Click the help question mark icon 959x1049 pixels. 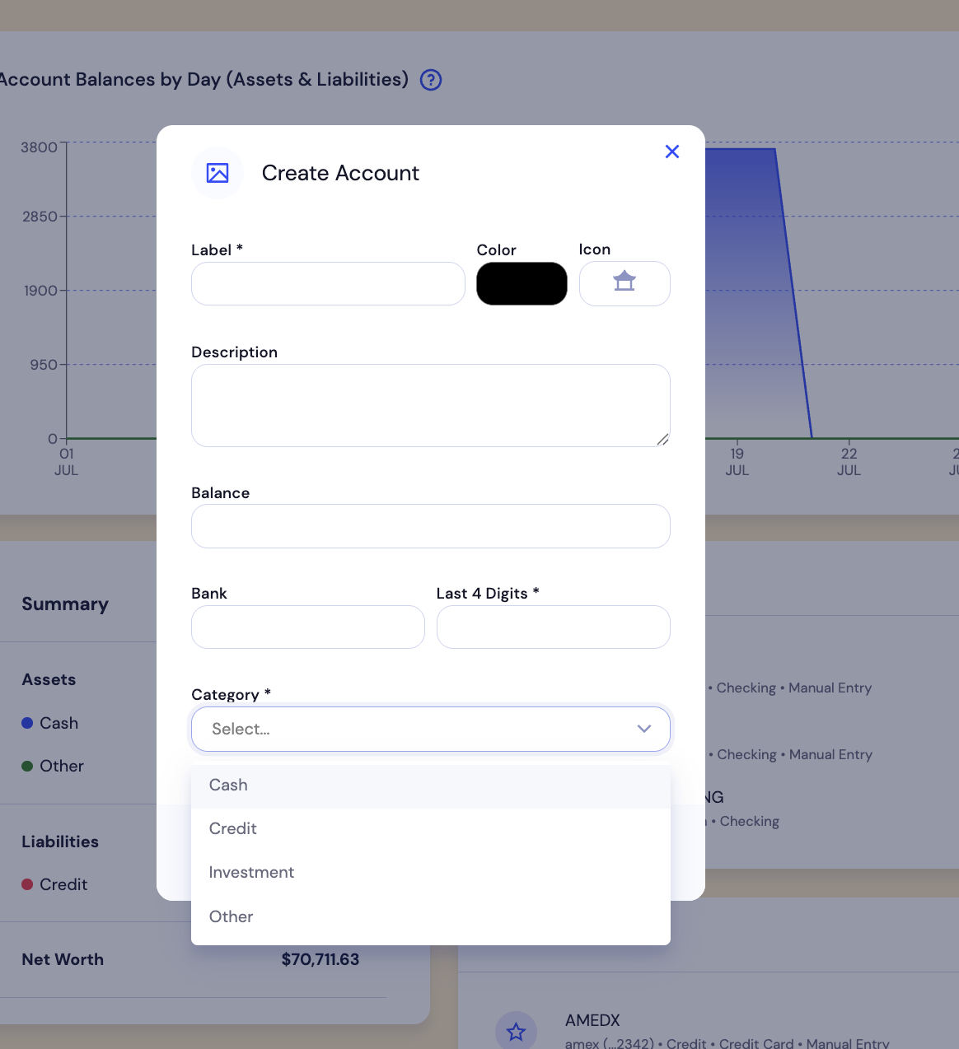[431, 80]
